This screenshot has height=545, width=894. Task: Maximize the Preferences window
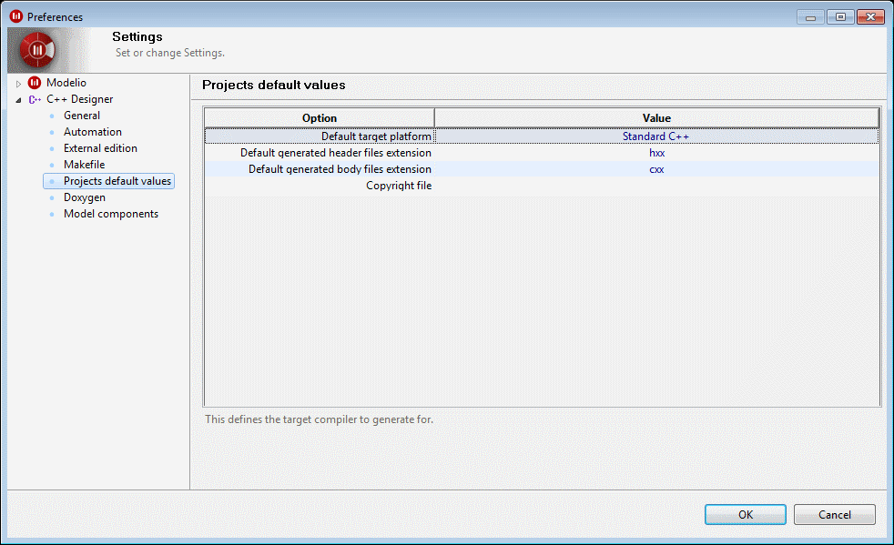840,17
